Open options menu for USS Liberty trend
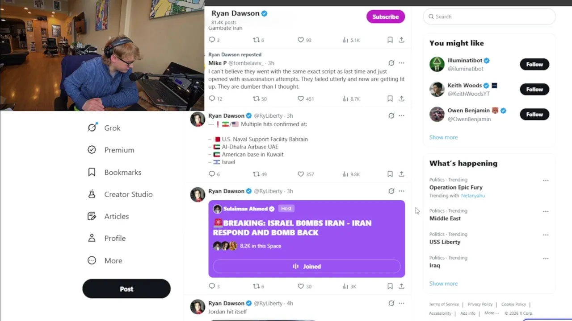This screenshot has width=572, height=321. tap(546, 235)
